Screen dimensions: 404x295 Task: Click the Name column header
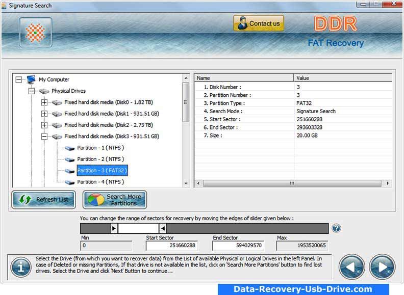pyautogui.click(x=244, y=78)
